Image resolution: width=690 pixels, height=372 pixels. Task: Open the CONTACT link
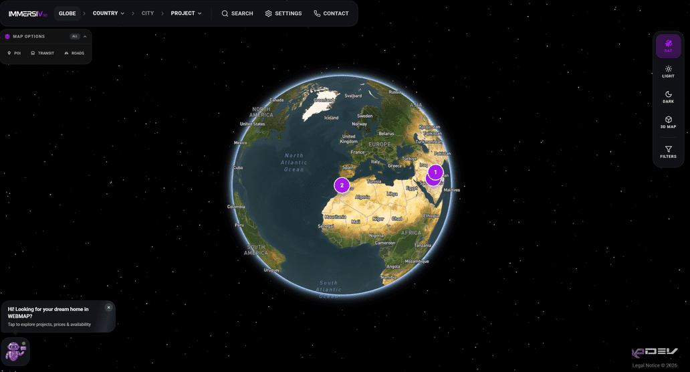(x=331, y=13)
